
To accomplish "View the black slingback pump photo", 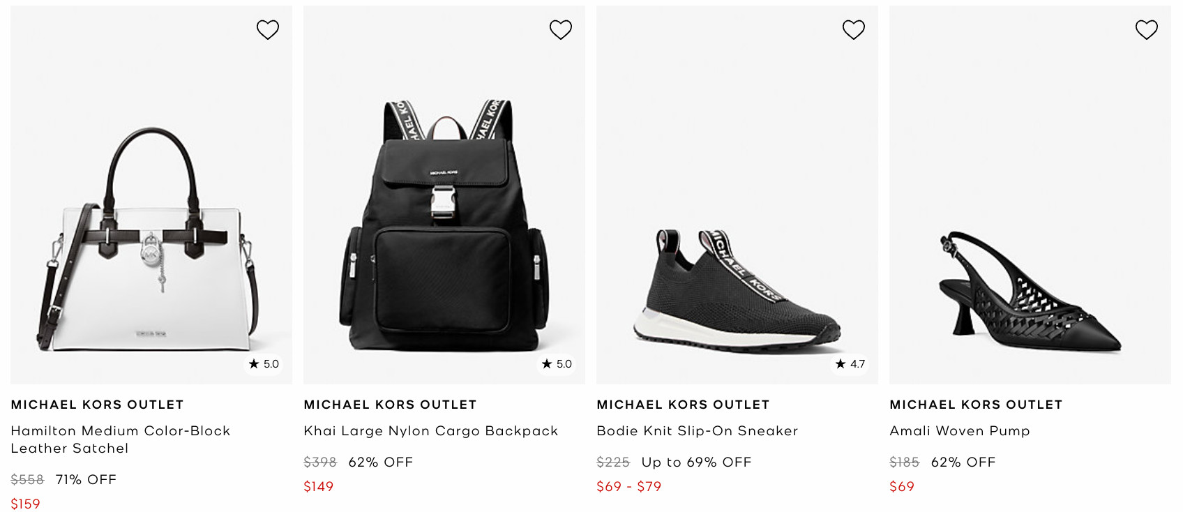I will (1030, 289).
